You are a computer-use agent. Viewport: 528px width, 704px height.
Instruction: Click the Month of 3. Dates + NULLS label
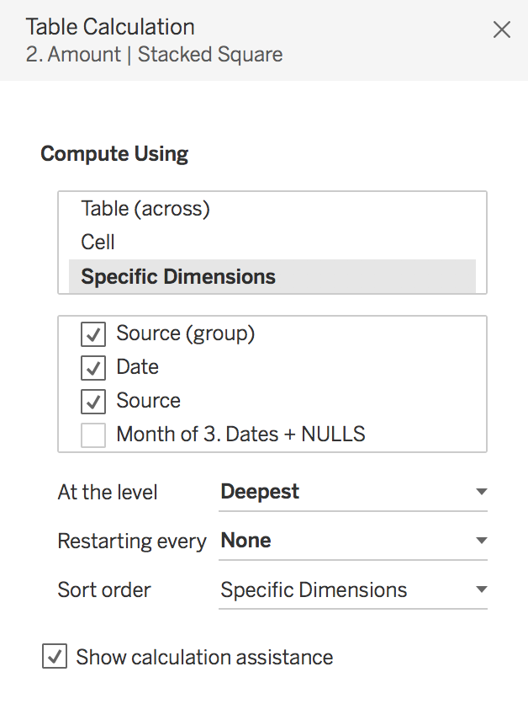tap(240, 435)
